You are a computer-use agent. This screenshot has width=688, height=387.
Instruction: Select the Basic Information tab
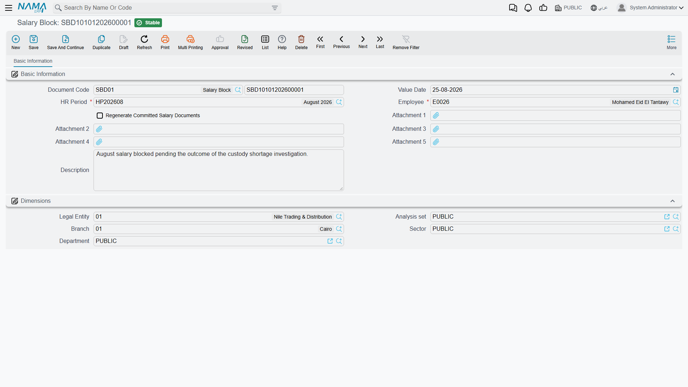pos(33,61)
